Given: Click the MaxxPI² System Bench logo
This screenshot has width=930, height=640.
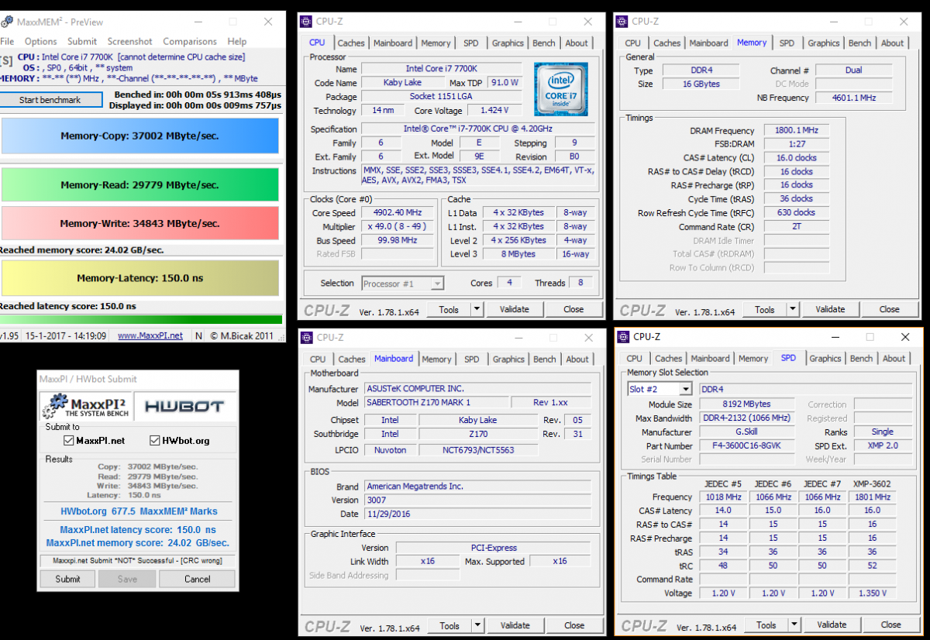Looking at the screenshot, I should coord(86,406).
